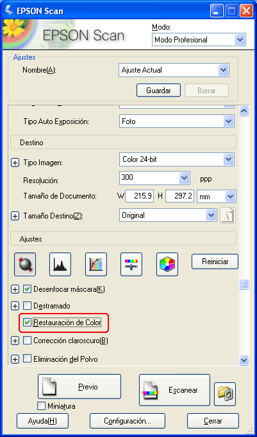Open the Color Palette hexagon icon
257x437 pixels.
coord(167,264)
